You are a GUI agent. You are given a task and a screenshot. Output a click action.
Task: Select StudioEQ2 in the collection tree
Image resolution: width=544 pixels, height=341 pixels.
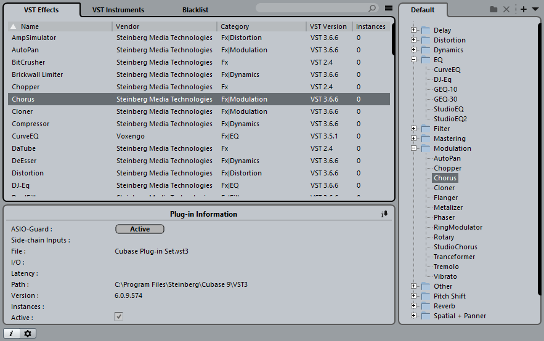[x=450, y=119]
